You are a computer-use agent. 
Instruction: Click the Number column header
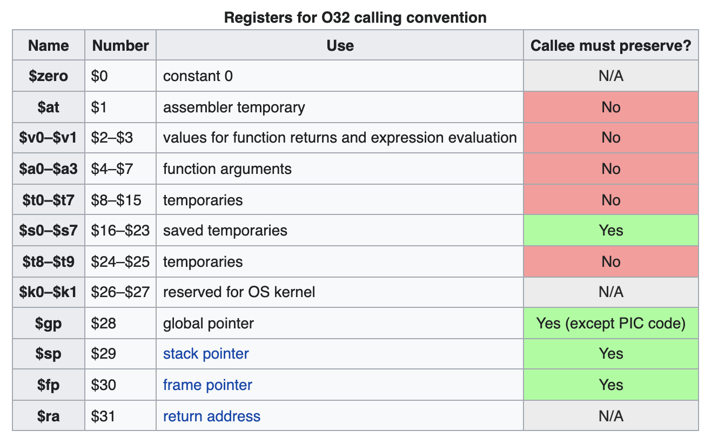pyautogui.click(x=120, y=45)
